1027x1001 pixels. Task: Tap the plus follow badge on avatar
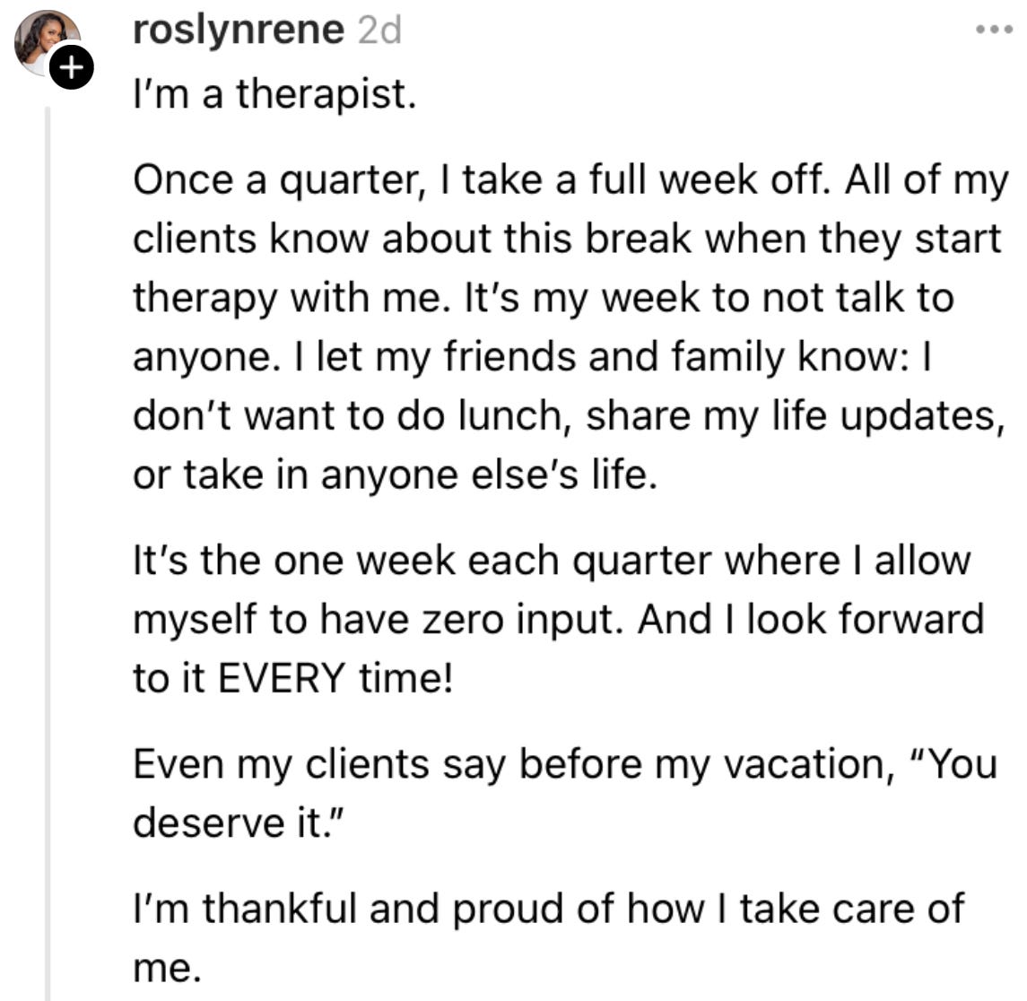click(x=72, y=66)
